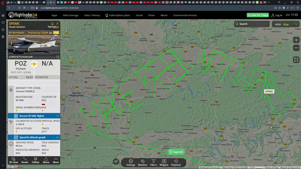Open aircraft photo in new window

58,57
